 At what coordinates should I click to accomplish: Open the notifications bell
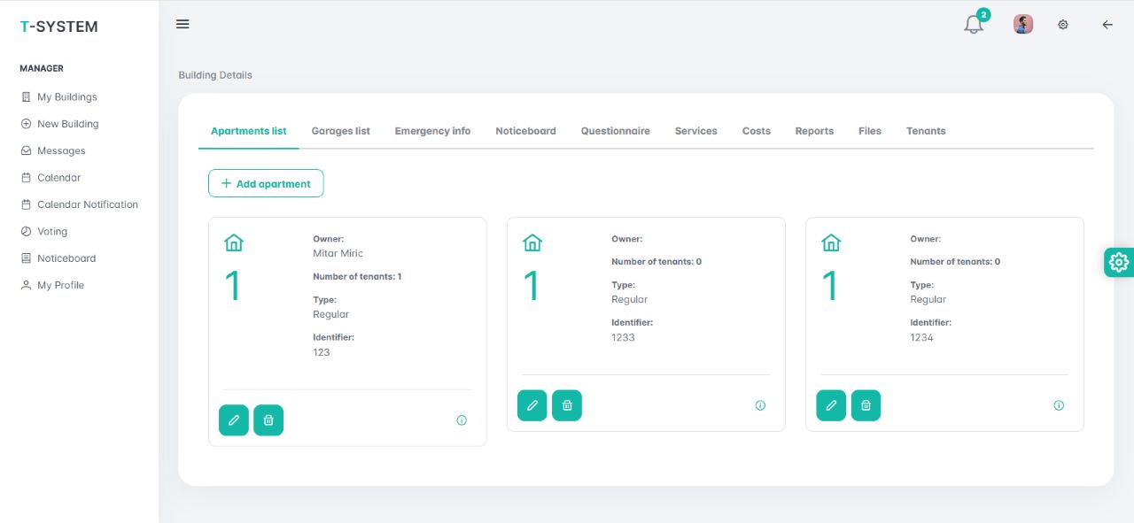click(x=972, y=25)
